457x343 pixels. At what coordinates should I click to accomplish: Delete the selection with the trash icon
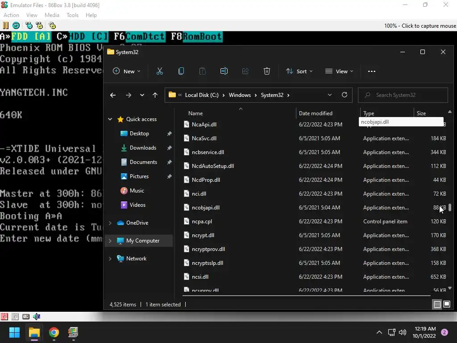pos(267,71)
